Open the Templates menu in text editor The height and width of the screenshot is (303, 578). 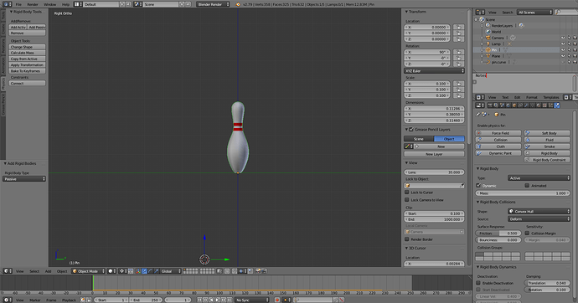click(x=551, y=98)
